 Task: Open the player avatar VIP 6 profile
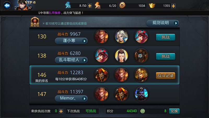[23, 5]
